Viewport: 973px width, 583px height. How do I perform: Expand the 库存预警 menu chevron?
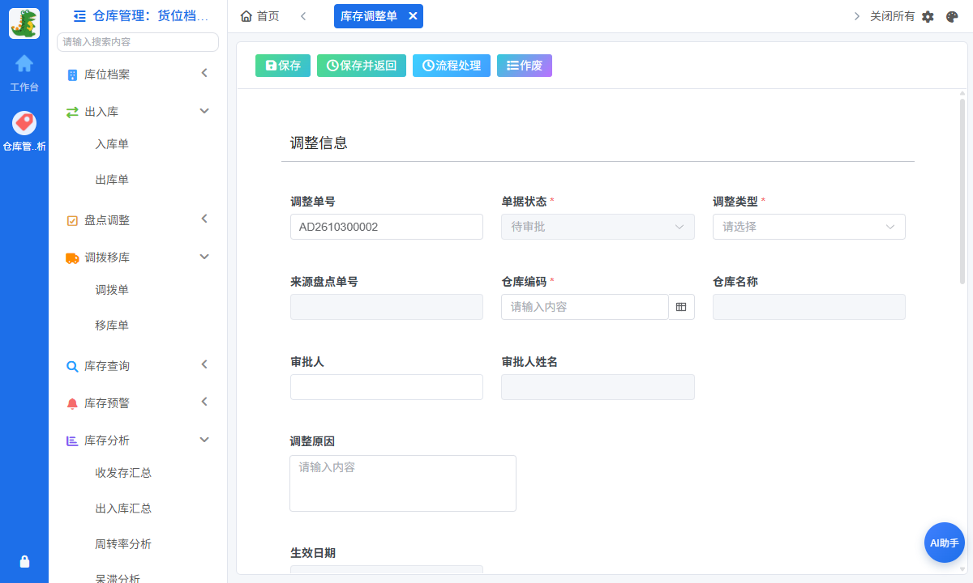tap(204, 402)
